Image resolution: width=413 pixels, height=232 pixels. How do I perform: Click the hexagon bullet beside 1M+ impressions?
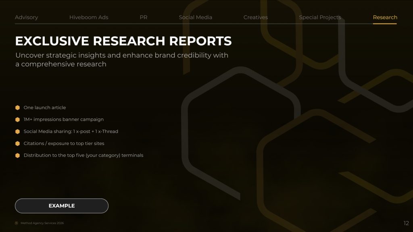click(x=17, y=120)
